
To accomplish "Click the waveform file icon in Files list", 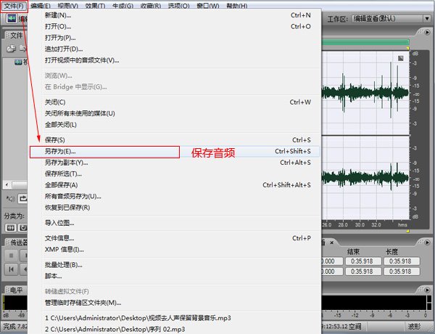I will (x=18, y=62).
